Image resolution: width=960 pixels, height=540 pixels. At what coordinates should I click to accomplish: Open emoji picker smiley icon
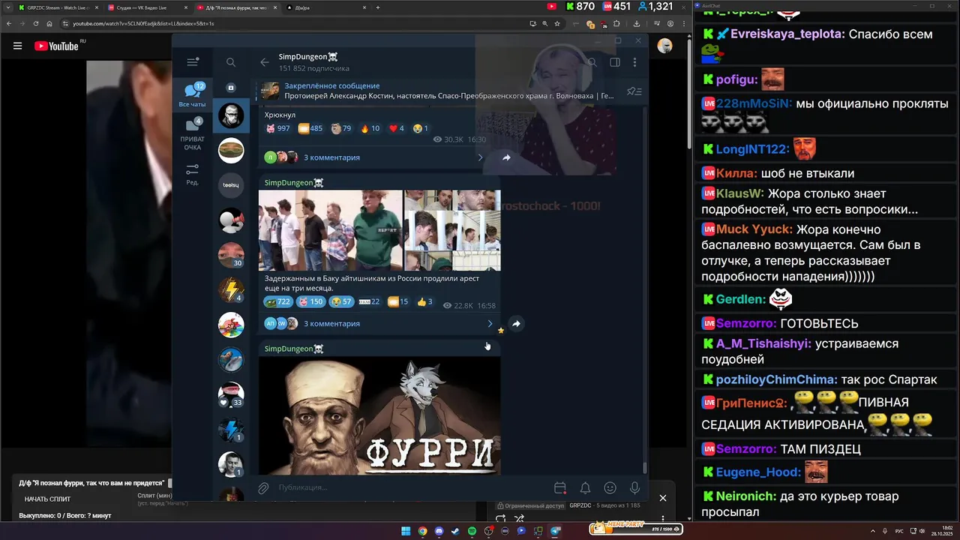coord(610,487)
